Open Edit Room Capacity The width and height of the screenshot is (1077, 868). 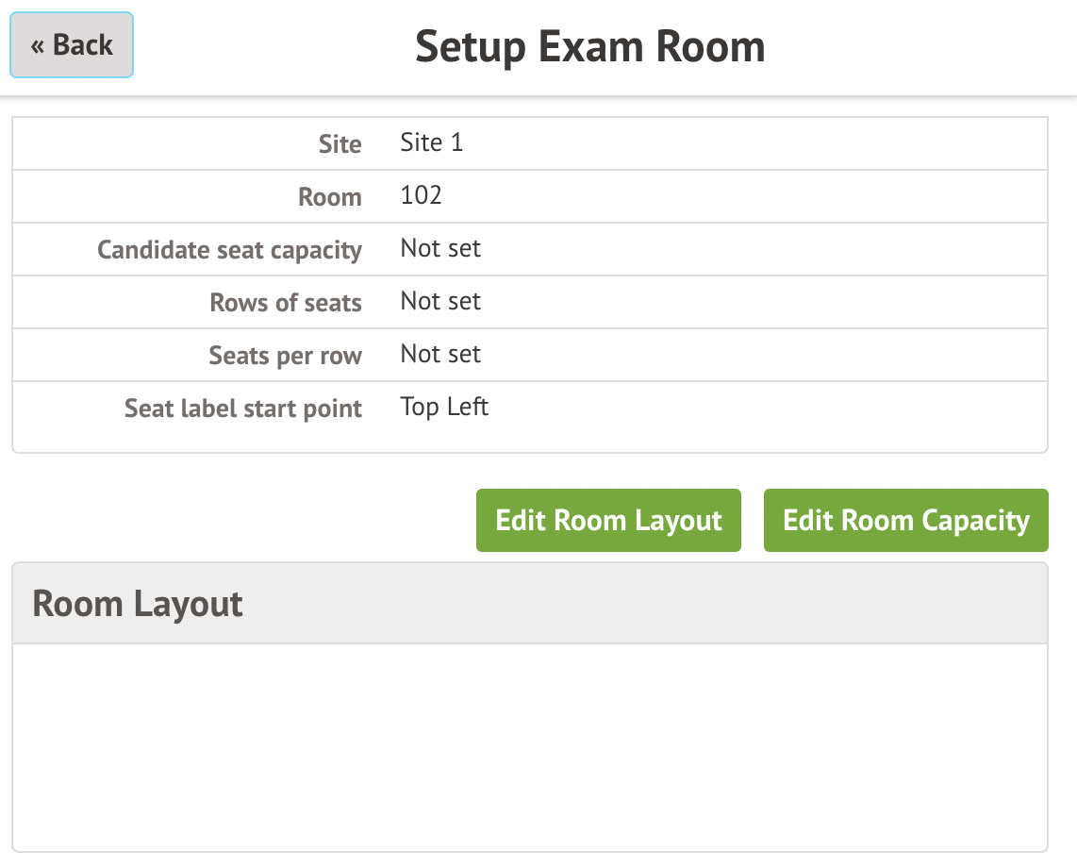pyautogui.click(x=905, y=520)
